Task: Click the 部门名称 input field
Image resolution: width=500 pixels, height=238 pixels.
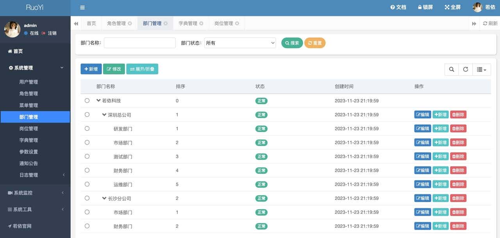Action: [139, 43]
